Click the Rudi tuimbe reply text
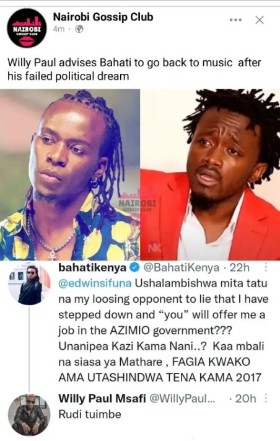 point(90,414)
